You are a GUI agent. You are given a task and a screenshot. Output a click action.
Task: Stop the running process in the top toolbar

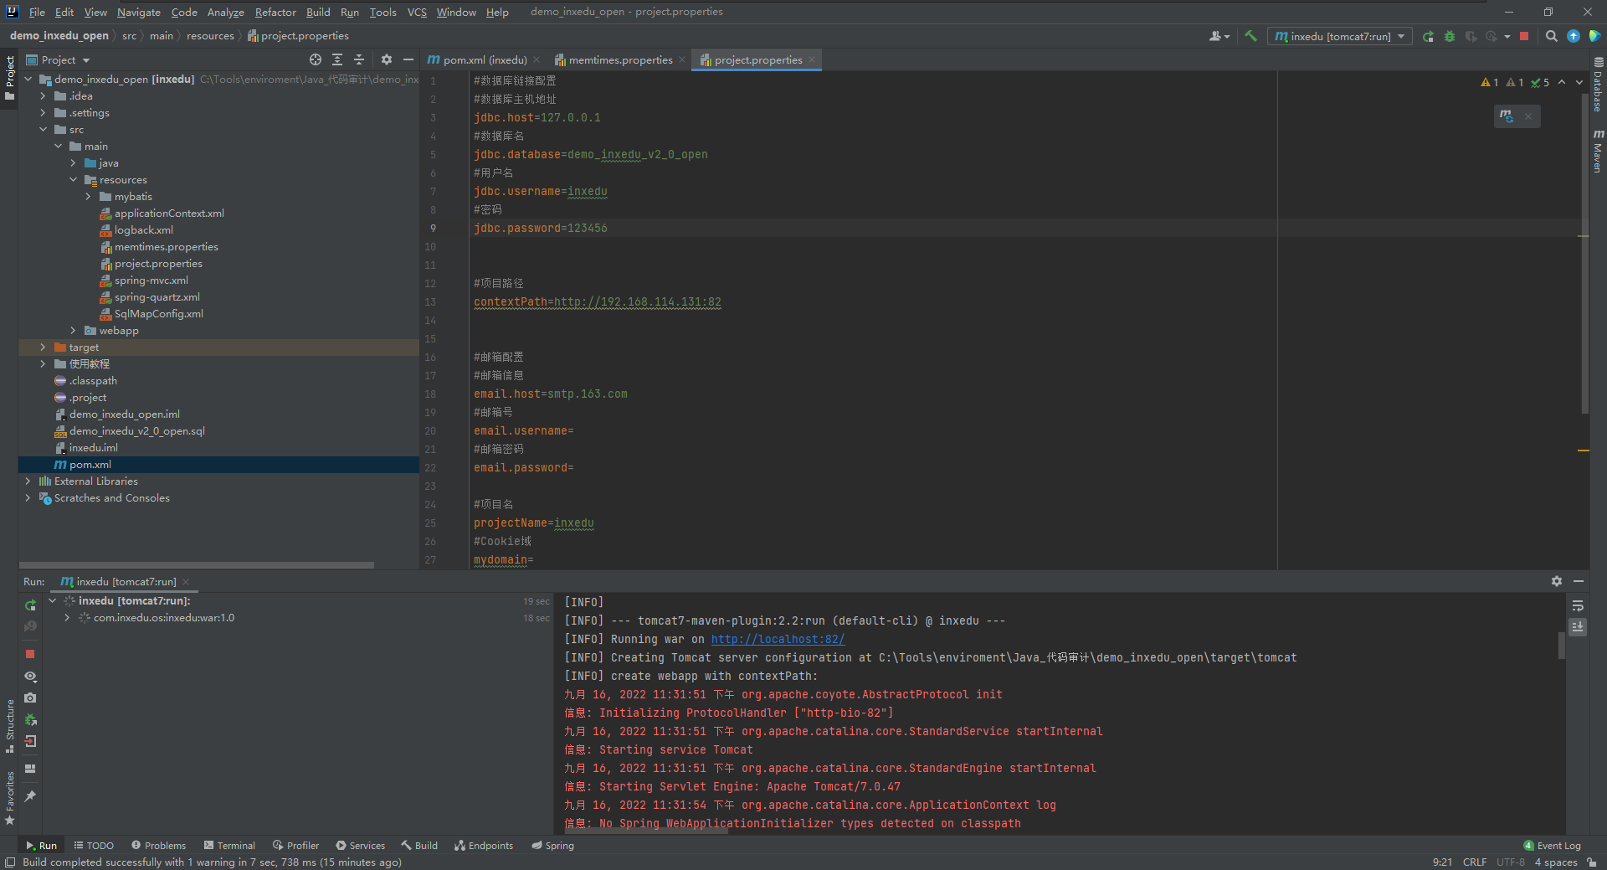[1524, 36]
